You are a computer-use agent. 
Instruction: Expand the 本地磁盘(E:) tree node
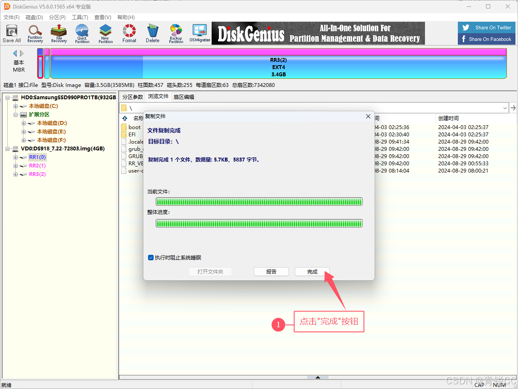click(x=24, y=132)
